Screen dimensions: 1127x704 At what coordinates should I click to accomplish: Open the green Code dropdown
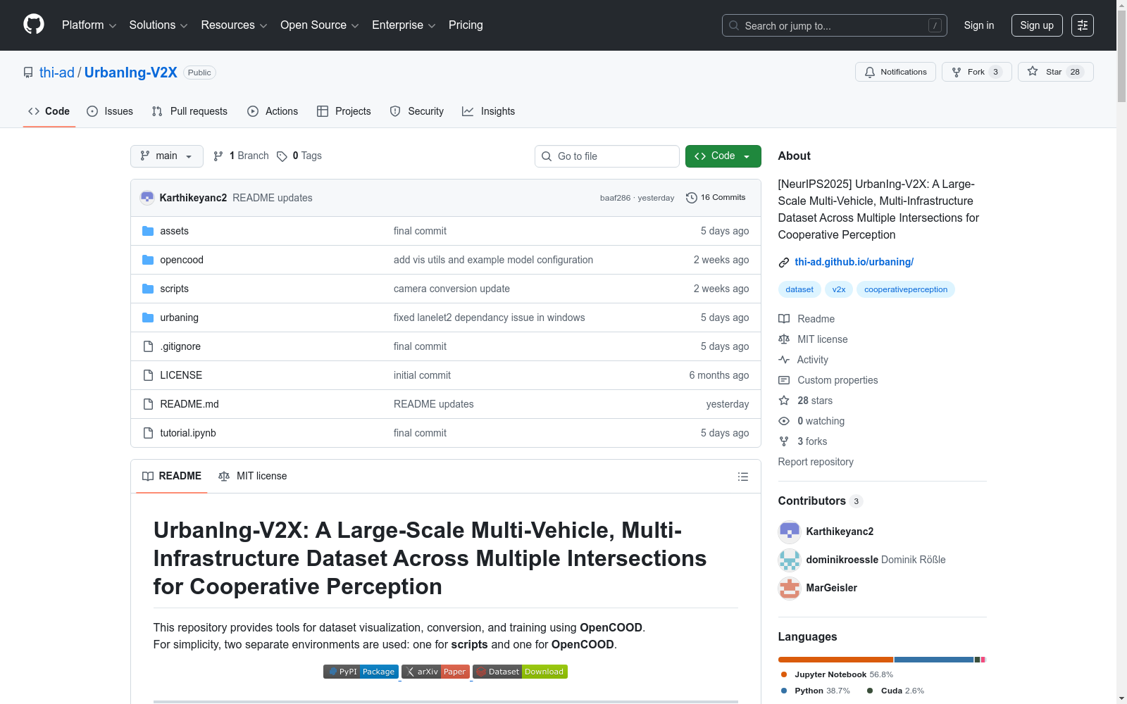point(723,156)
